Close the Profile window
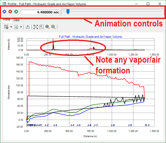 160,4
